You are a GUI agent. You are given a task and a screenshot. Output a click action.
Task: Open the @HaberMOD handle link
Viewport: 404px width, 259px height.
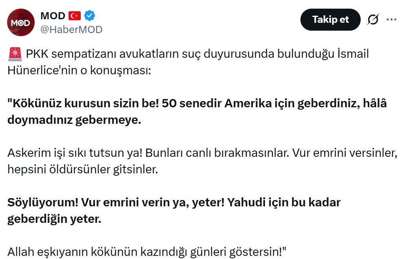coord(71,29)
